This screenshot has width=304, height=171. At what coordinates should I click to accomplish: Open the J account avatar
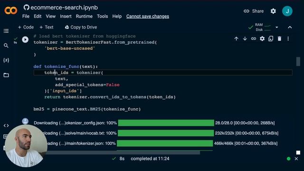click(x=287, y=11)
